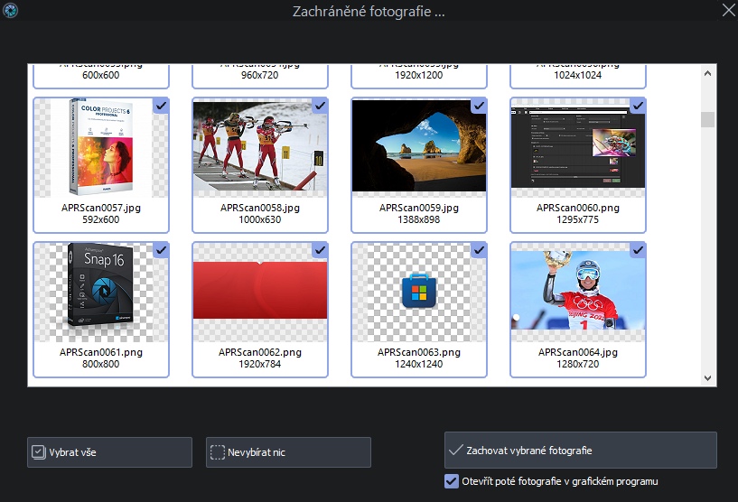This screenshot has height=502, width=738.
Task: Select the biathlon photo APRScan0058.jpg thumbnail
Action: tap(259, 147)
